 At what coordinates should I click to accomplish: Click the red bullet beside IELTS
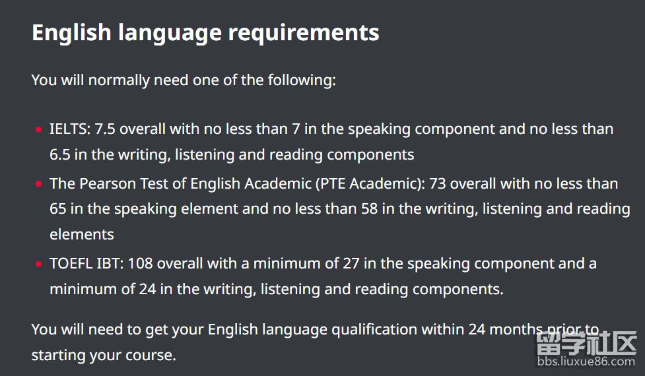(39, 129)
